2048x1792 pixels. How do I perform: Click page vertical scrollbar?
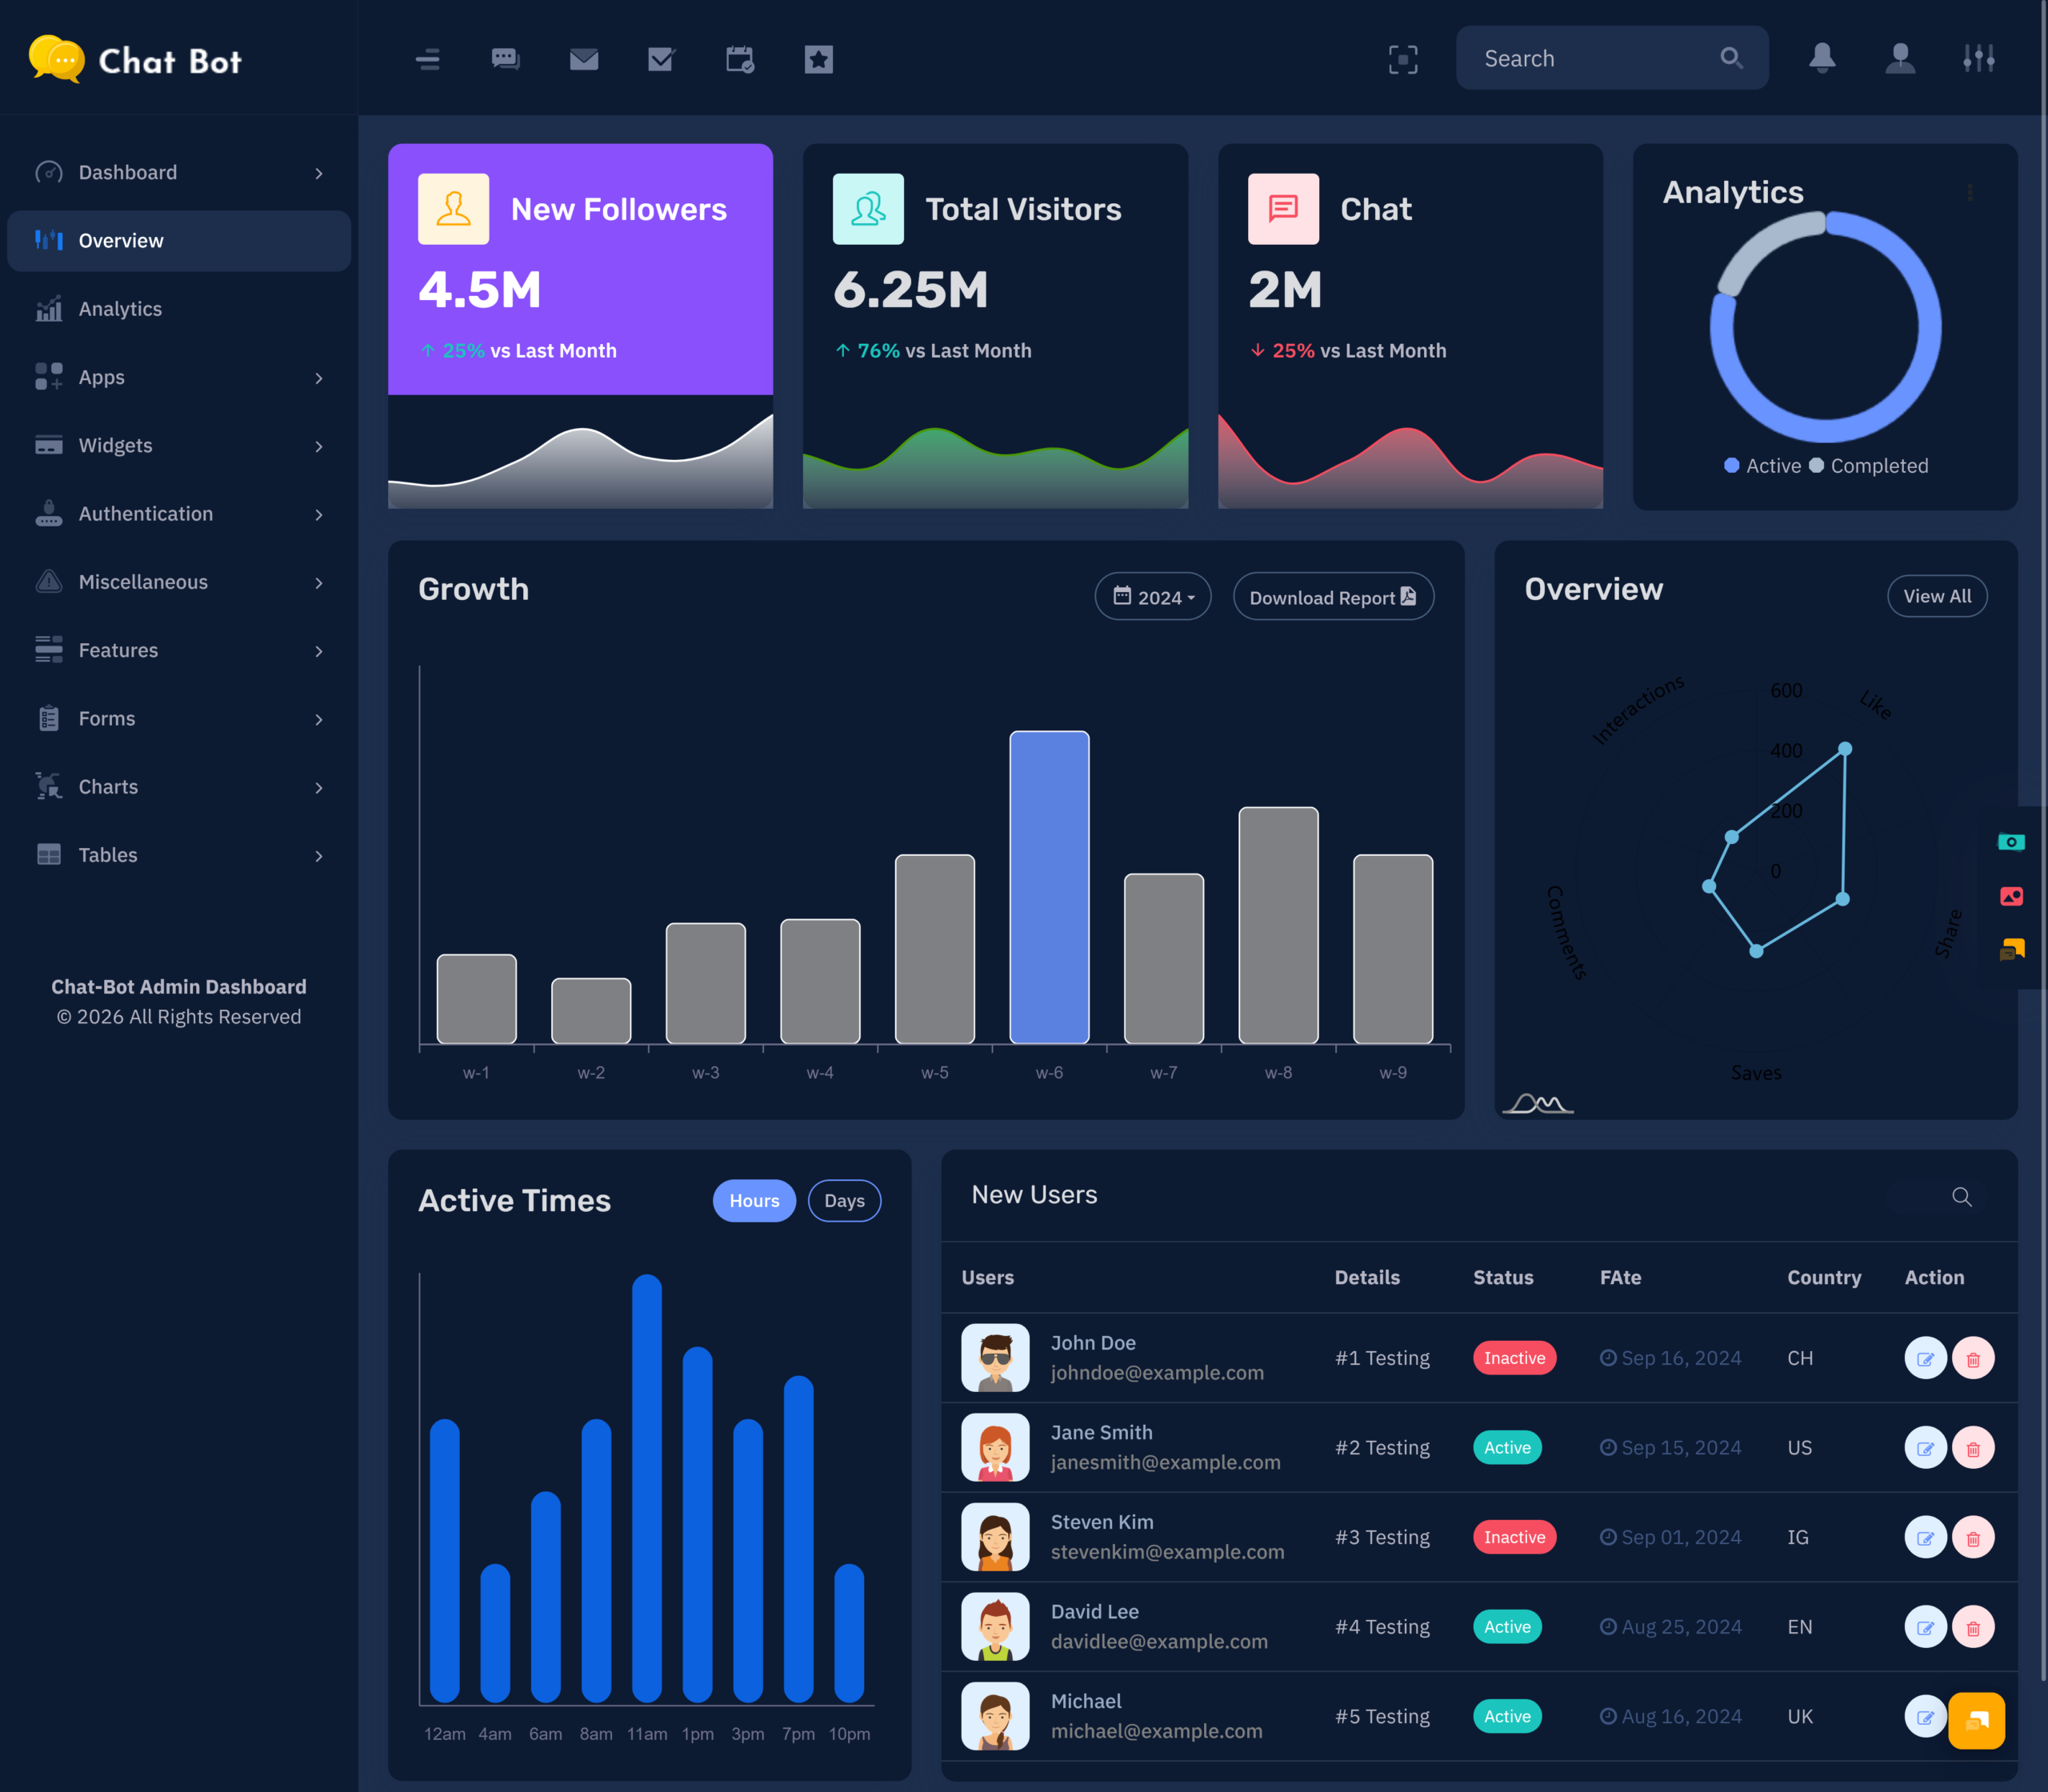coord(2043,840)
